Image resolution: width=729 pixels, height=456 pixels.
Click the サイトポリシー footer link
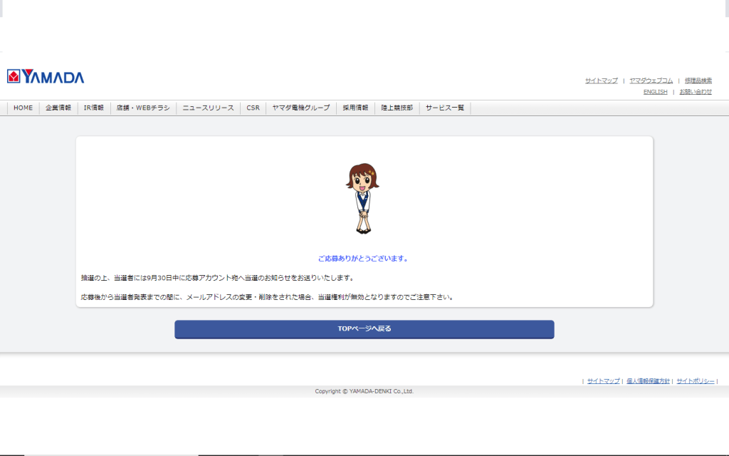(x=695, y=381)
